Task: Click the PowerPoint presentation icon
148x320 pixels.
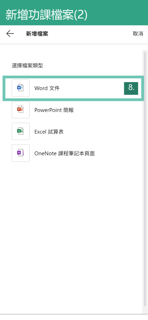Action: 20,110
